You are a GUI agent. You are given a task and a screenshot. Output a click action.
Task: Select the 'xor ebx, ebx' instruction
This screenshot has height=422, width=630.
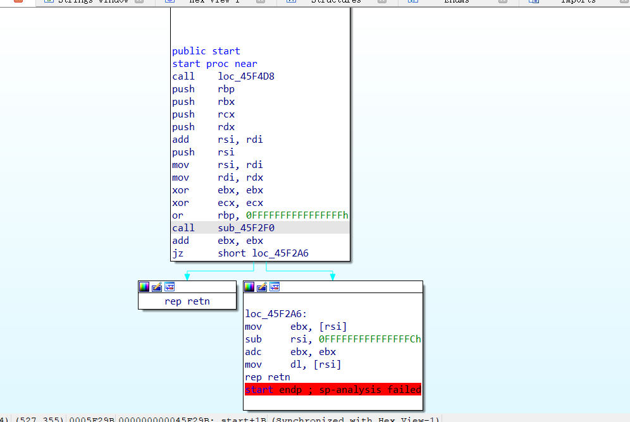pos(218,190)
